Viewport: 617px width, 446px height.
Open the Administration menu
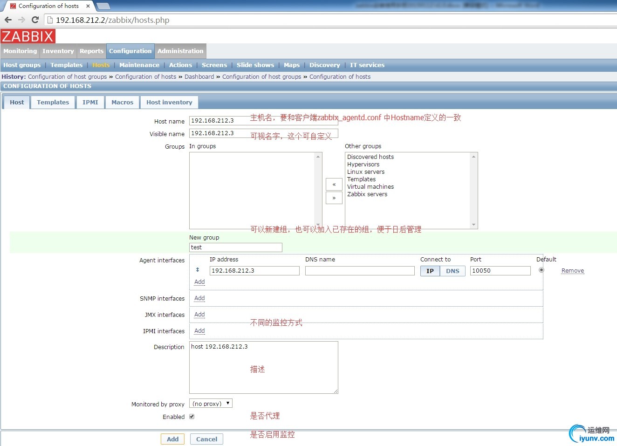click(x=180, y=51)
